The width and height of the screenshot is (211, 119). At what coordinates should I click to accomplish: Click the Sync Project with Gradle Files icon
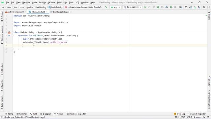coord(190,7)
